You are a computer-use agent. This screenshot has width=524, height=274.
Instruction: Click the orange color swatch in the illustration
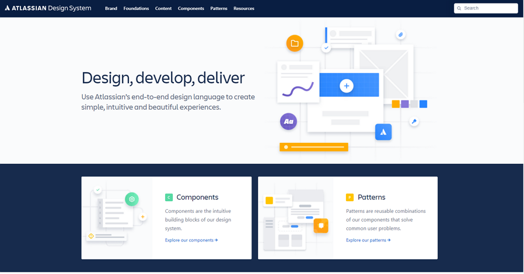click(396, 104)
